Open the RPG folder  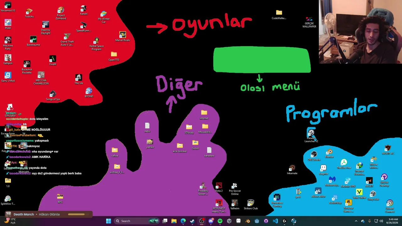60,199
